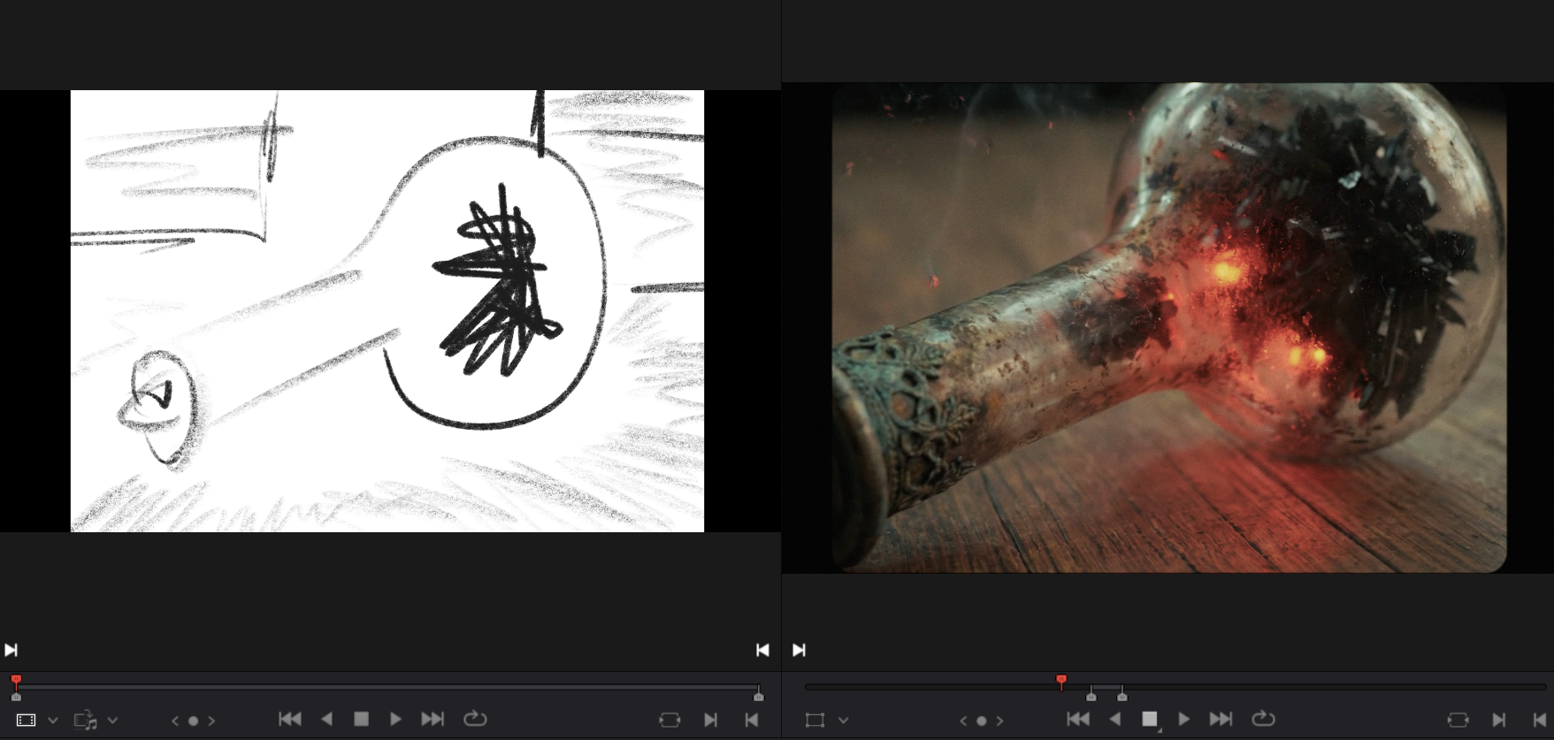Click the red playhead on timeline scrubber
1554x740 pixels.
click(1061, 680)
